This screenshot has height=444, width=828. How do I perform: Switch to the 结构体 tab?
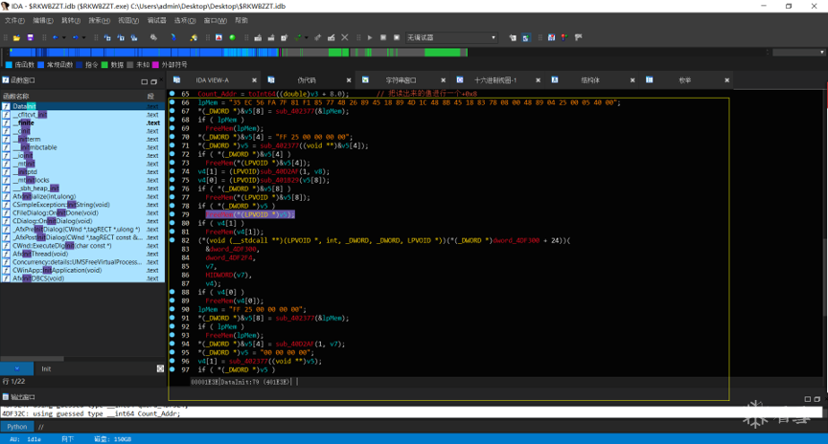[x=589, y=80]
